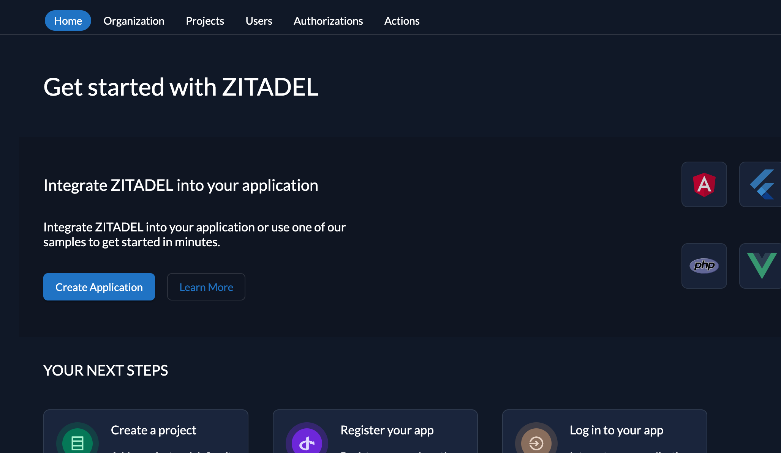Switch to the Projects tab
This screenshot has height=453, width=781.
205,20
